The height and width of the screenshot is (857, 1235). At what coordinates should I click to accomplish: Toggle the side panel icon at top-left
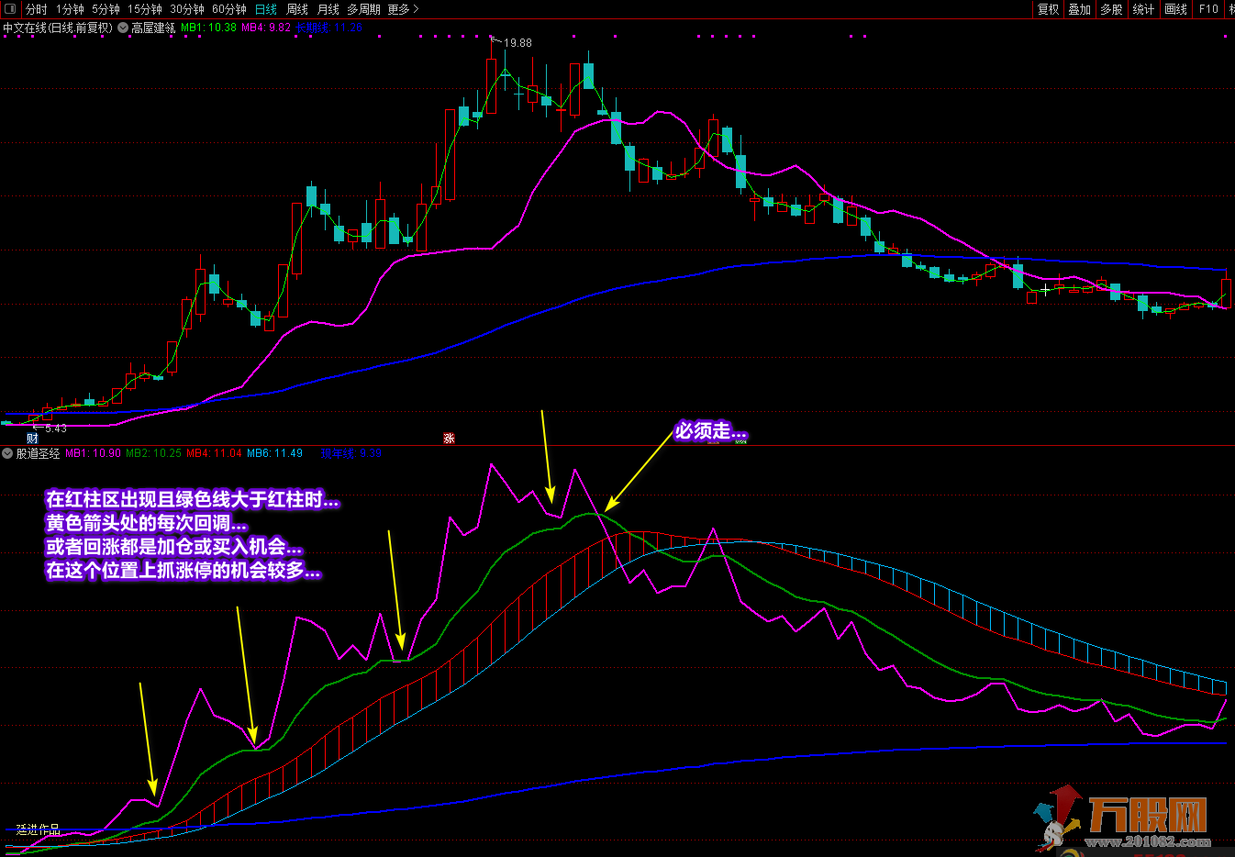(x=10, y=9)
